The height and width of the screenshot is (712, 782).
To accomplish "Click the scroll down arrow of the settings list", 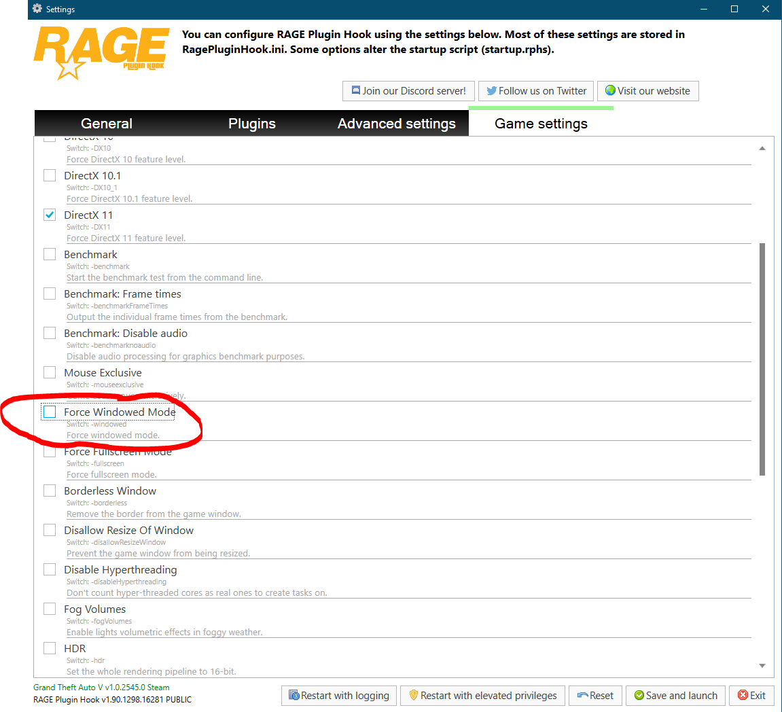I will (762, 666).
